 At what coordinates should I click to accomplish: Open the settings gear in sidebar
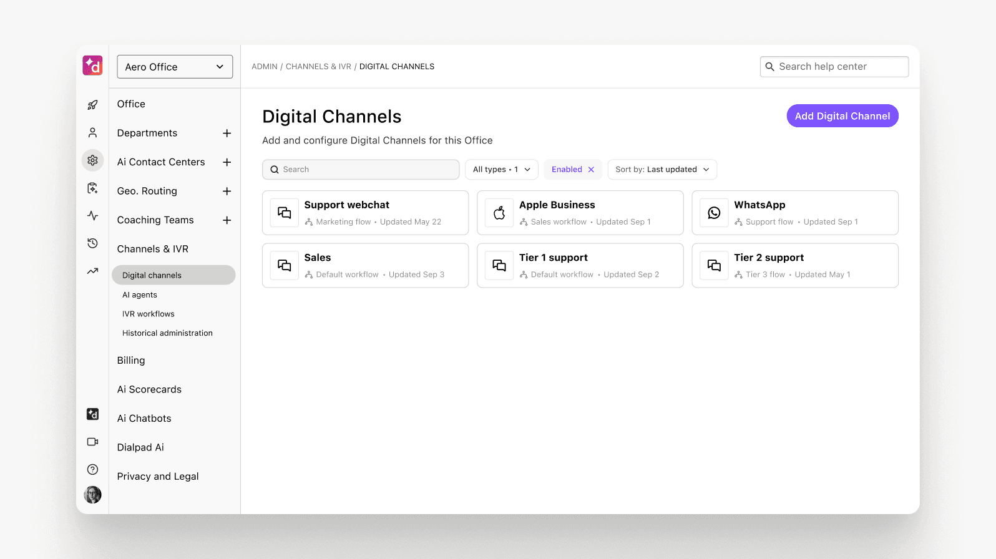pos(92,160)
